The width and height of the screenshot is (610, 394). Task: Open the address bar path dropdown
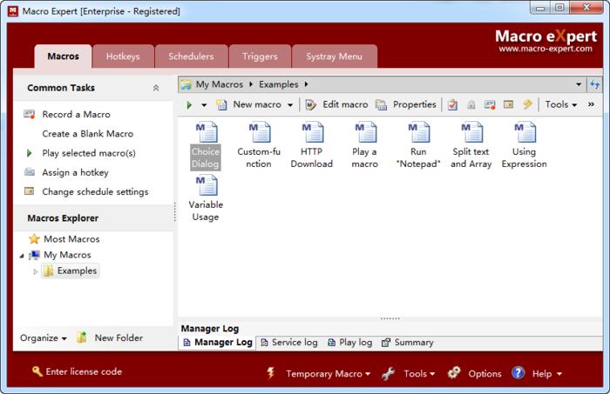(579, 84)
